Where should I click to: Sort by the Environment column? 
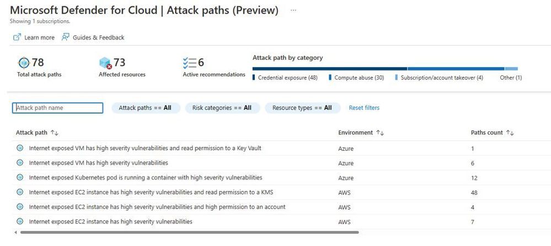[x=380, y=133]
